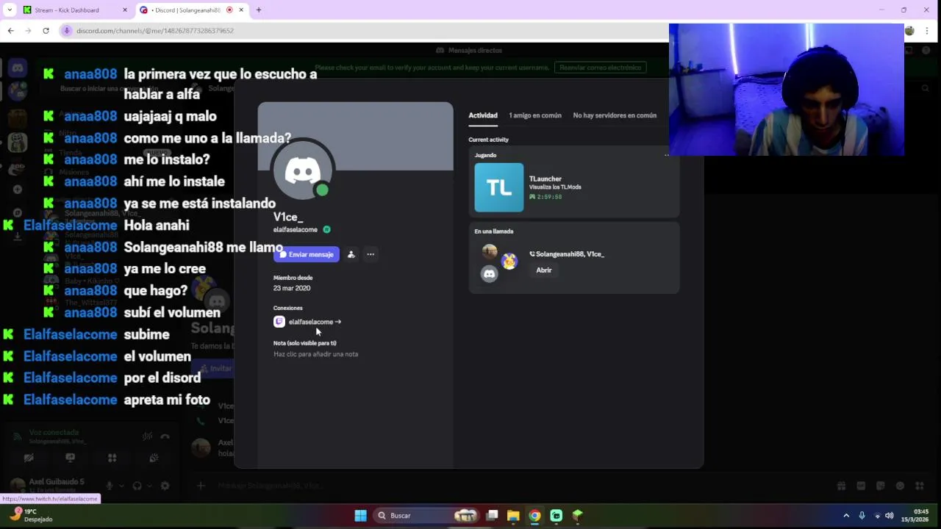Image resolution: width=941 pixels, height=529 pixels.
Task: Click the Discord message input field
Action: pos(515,486)
